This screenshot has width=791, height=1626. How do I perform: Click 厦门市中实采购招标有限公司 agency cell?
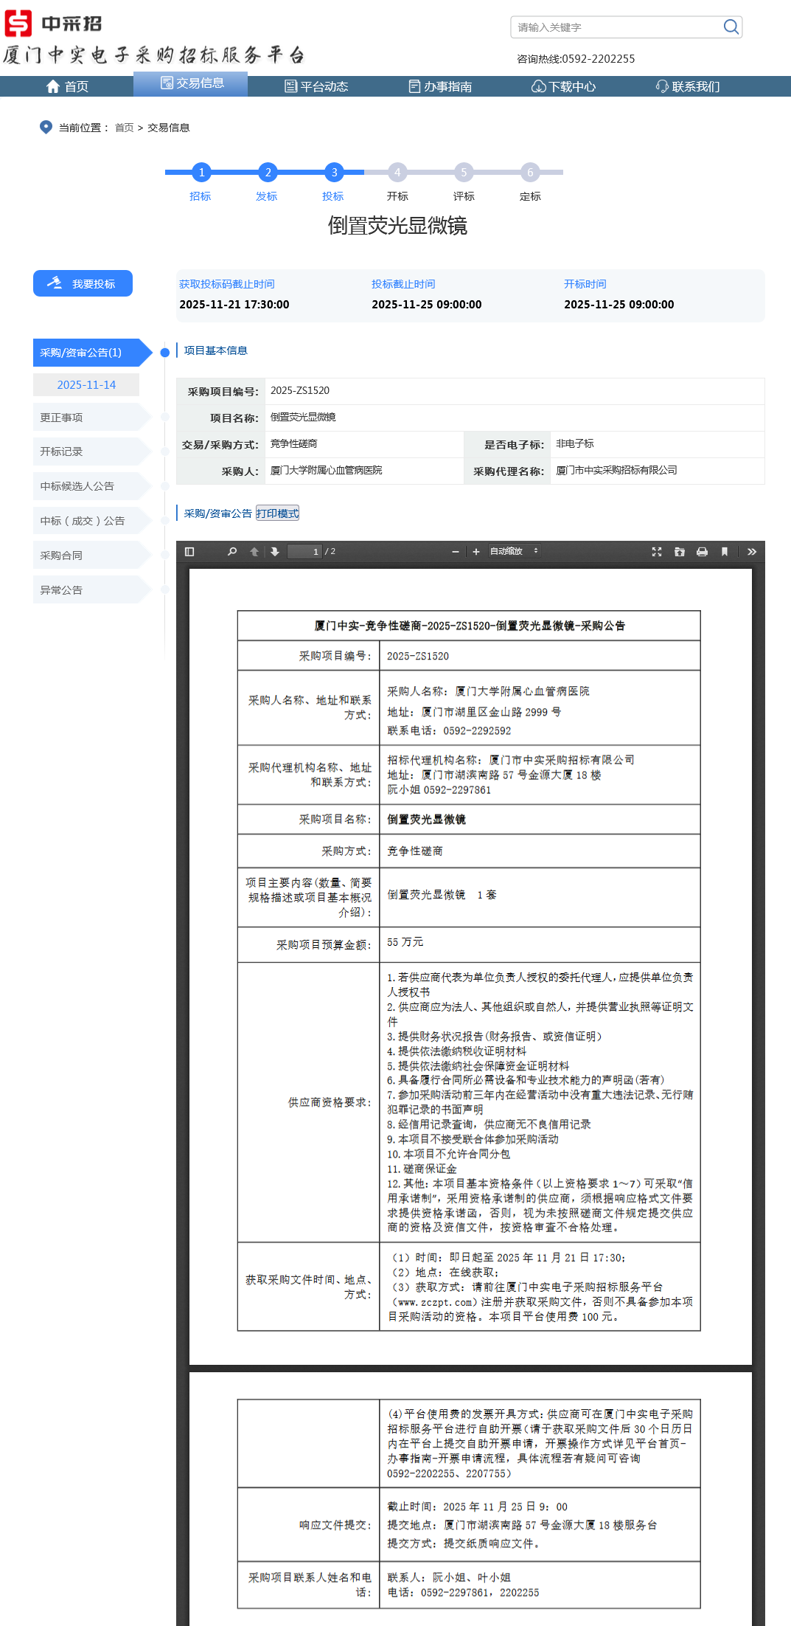(x=616, y=470)
